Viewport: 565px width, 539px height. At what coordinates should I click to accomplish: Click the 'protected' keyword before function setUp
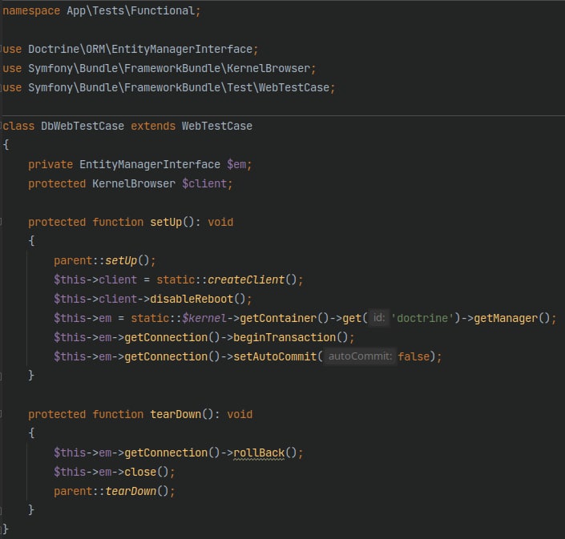tap(57, 222)
